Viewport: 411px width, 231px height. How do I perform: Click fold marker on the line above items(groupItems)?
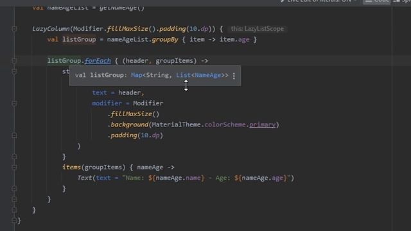14,157
